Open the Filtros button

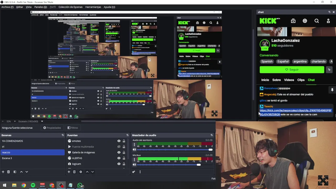tap(73, 128)
